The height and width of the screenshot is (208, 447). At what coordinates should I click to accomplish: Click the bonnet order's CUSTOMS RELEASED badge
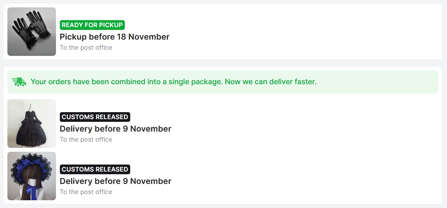click(95, 169)
